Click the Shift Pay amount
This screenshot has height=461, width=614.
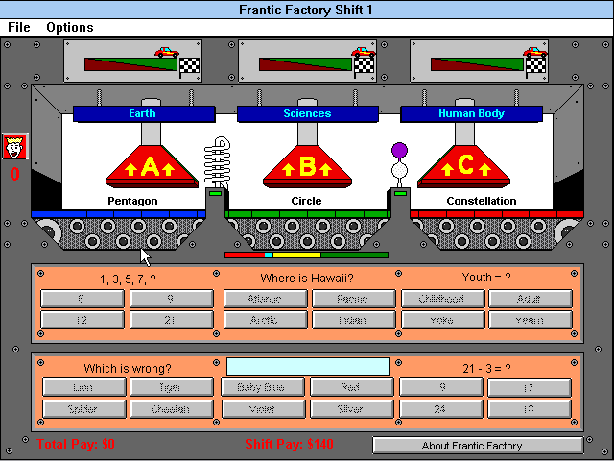pos(289,444)
